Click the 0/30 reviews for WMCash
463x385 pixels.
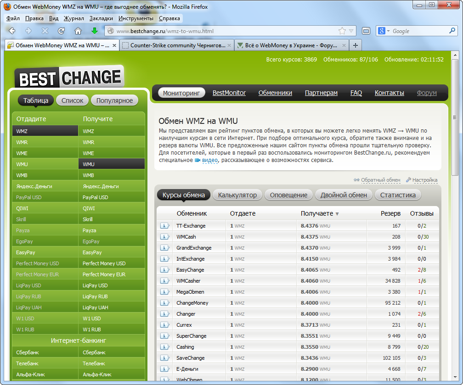pyautogui.click(x=423, y=237)
